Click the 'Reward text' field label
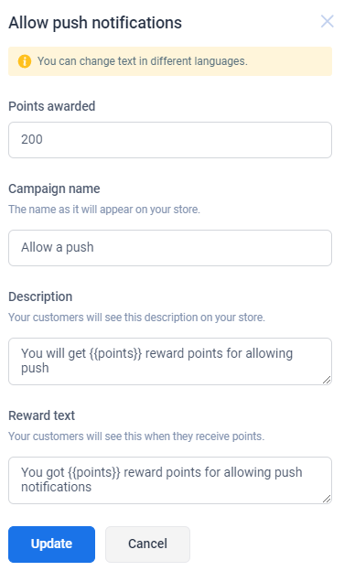 pos(41,415)
